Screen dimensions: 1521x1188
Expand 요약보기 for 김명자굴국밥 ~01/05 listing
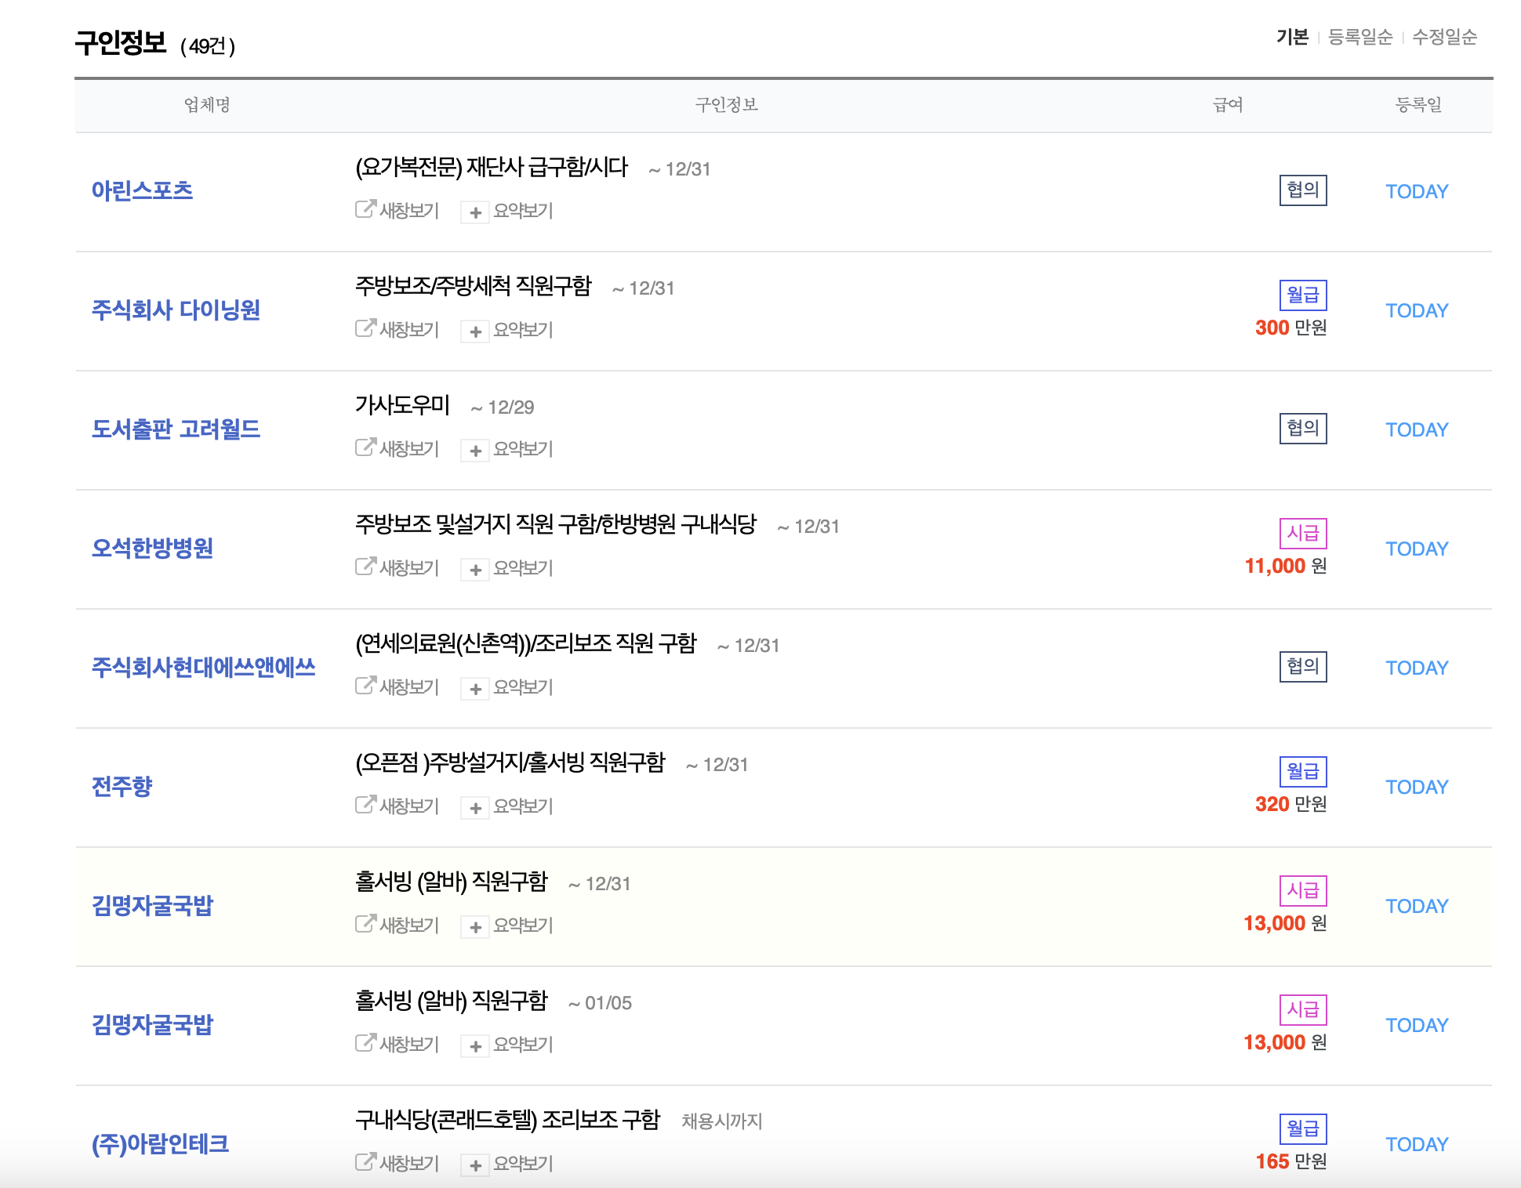(x=507, y=1045)
